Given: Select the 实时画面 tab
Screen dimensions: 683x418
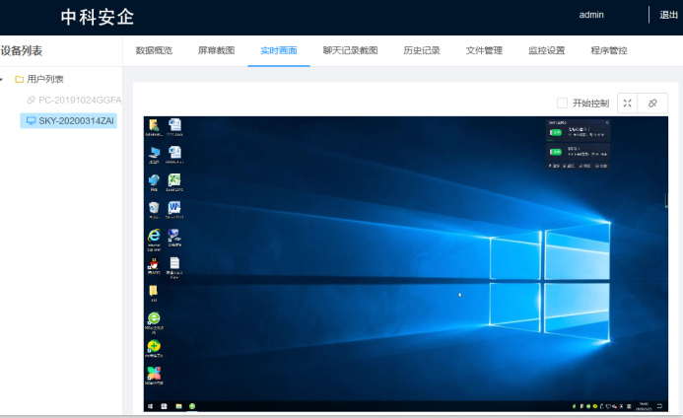Looking at the screenshot, I should pos(279,50).
